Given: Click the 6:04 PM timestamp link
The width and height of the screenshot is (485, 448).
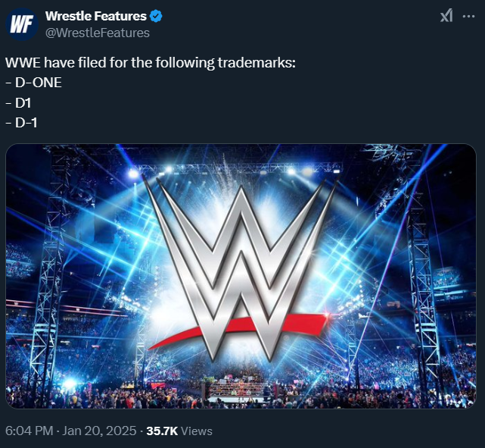Looking at the screenshot, I should tap(29, 431).
